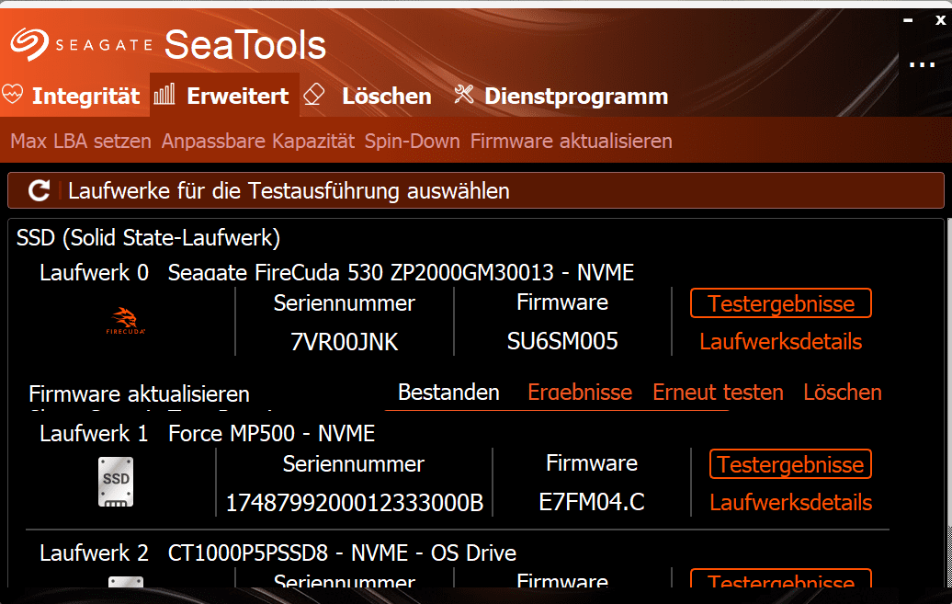Open Laufwerksdetails for Laufwerk 0
The width and height of the screenshot is (952, 604).
click(x=781, y=341)
